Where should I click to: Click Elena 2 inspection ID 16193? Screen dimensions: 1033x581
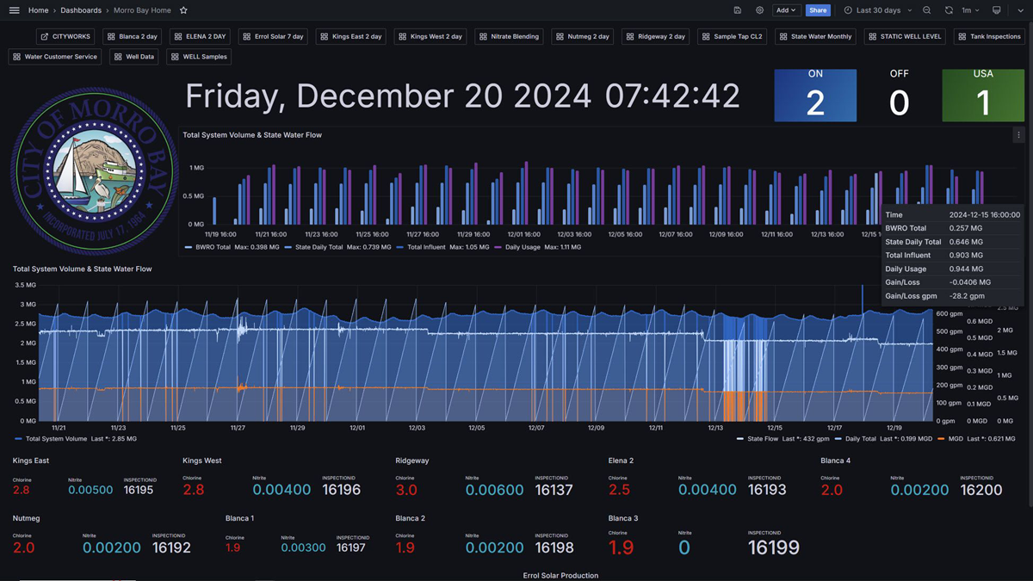pyautogui.click(x=767, y=490)
